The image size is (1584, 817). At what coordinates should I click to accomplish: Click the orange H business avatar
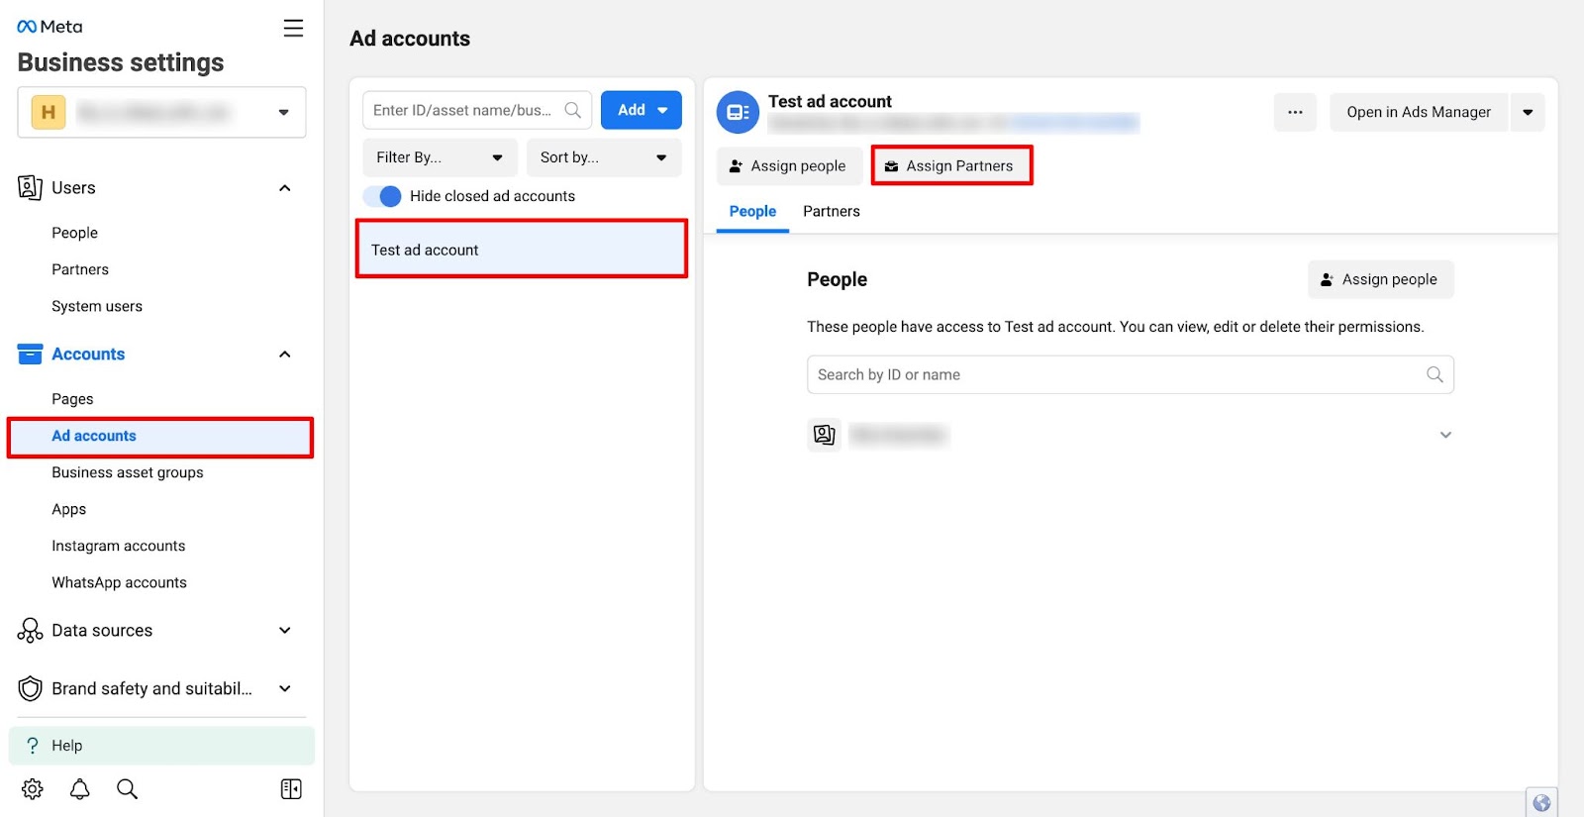[x=49, y=112]
